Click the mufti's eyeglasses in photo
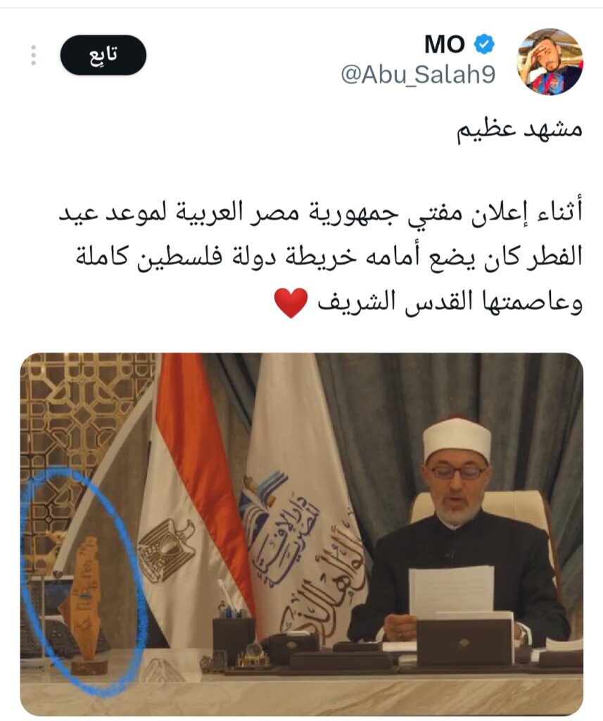The height and width of the screenshot is (721, 603). pos(457,472)
